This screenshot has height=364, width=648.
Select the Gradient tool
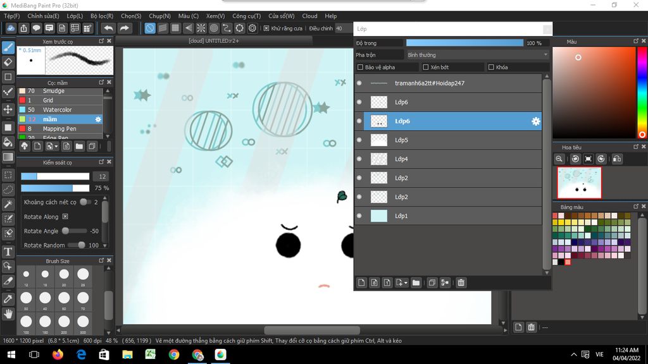coord(8,157)
